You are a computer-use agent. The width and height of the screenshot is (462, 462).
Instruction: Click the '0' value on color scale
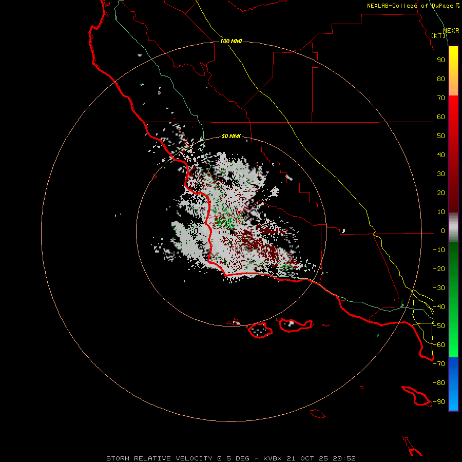(x=443, y=231)
